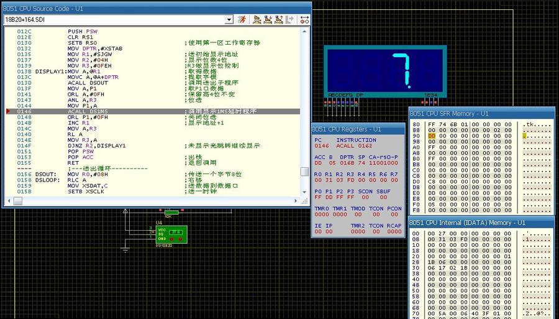Click the Run simulation running-man icon

[x=242, y=19]
